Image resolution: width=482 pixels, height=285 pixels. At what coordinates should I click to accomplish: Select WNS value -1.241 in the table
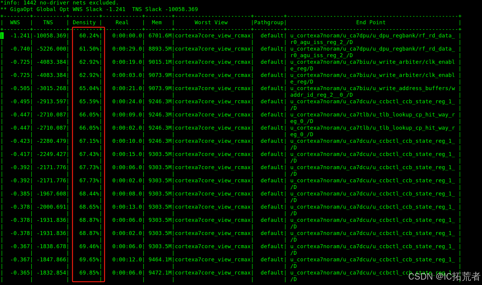(20, 36)
